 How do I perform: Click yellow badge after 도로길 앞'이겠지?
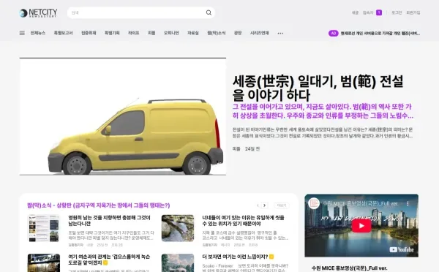(105, 262)
